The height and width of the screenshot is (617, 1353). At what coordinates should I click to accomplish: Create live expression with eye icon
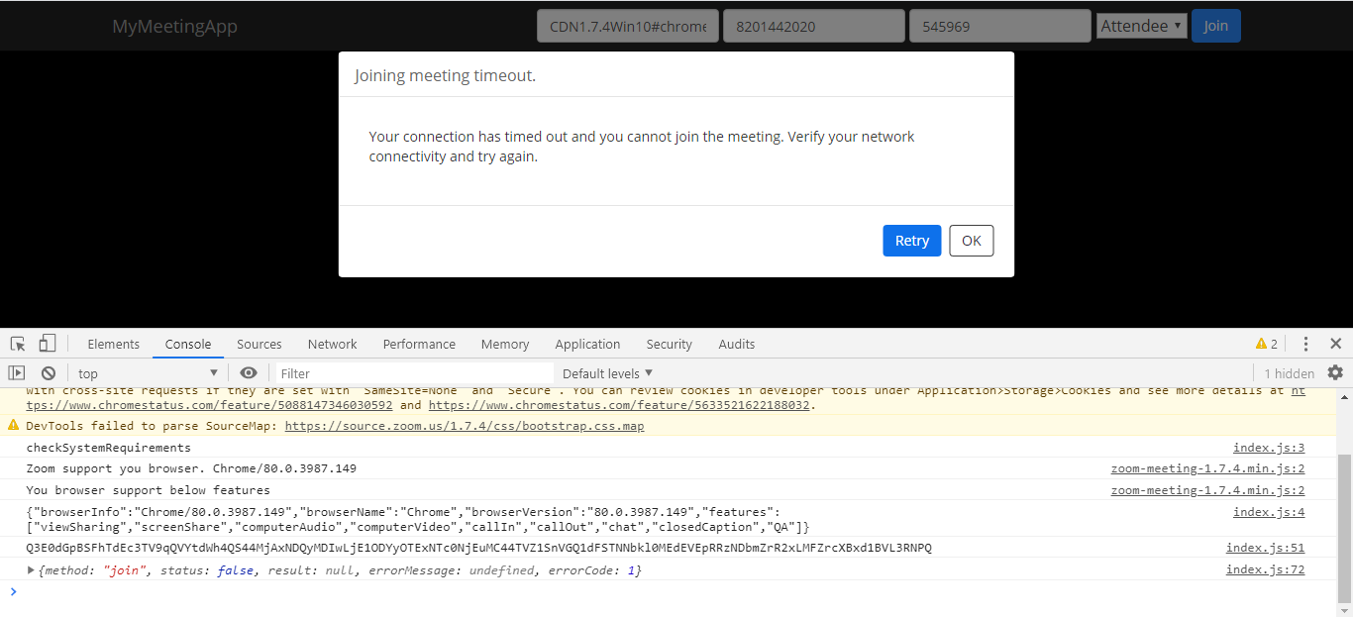tap(249, 373)
